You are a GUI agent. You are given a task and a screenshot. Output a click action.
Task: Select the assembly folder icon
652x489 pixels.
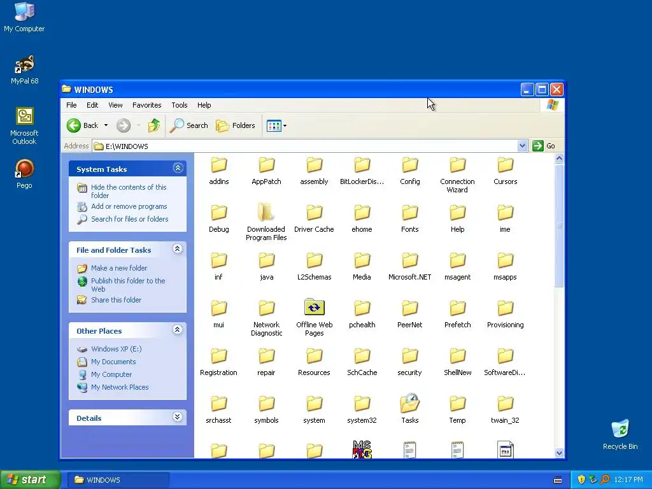point(315,165)
